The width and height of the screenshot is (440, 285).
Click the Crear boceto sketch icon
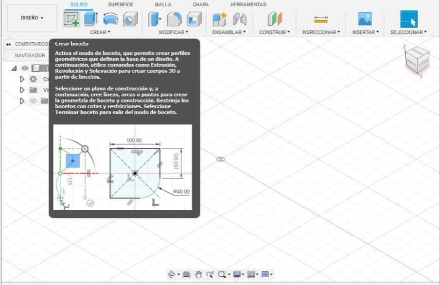tap(71, 19)
